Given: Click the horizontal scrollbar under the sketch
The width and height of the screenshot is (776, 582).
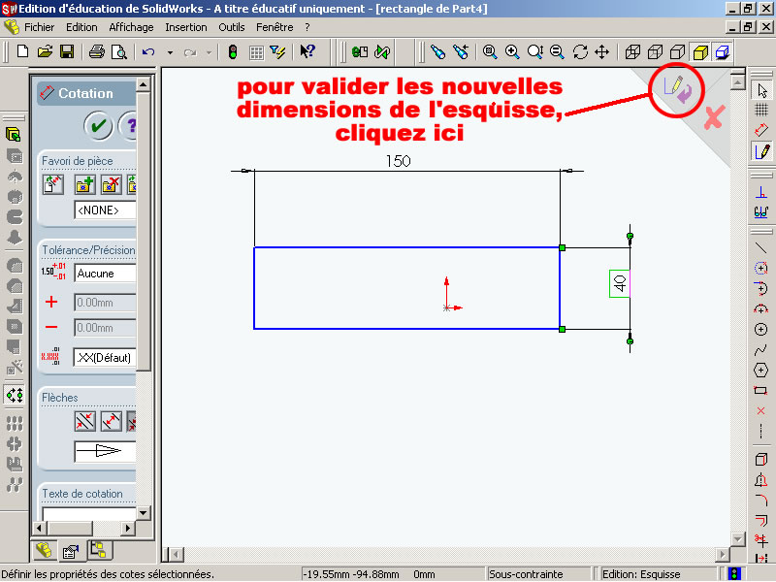Looking at the screenshot, I should [446, 555].
